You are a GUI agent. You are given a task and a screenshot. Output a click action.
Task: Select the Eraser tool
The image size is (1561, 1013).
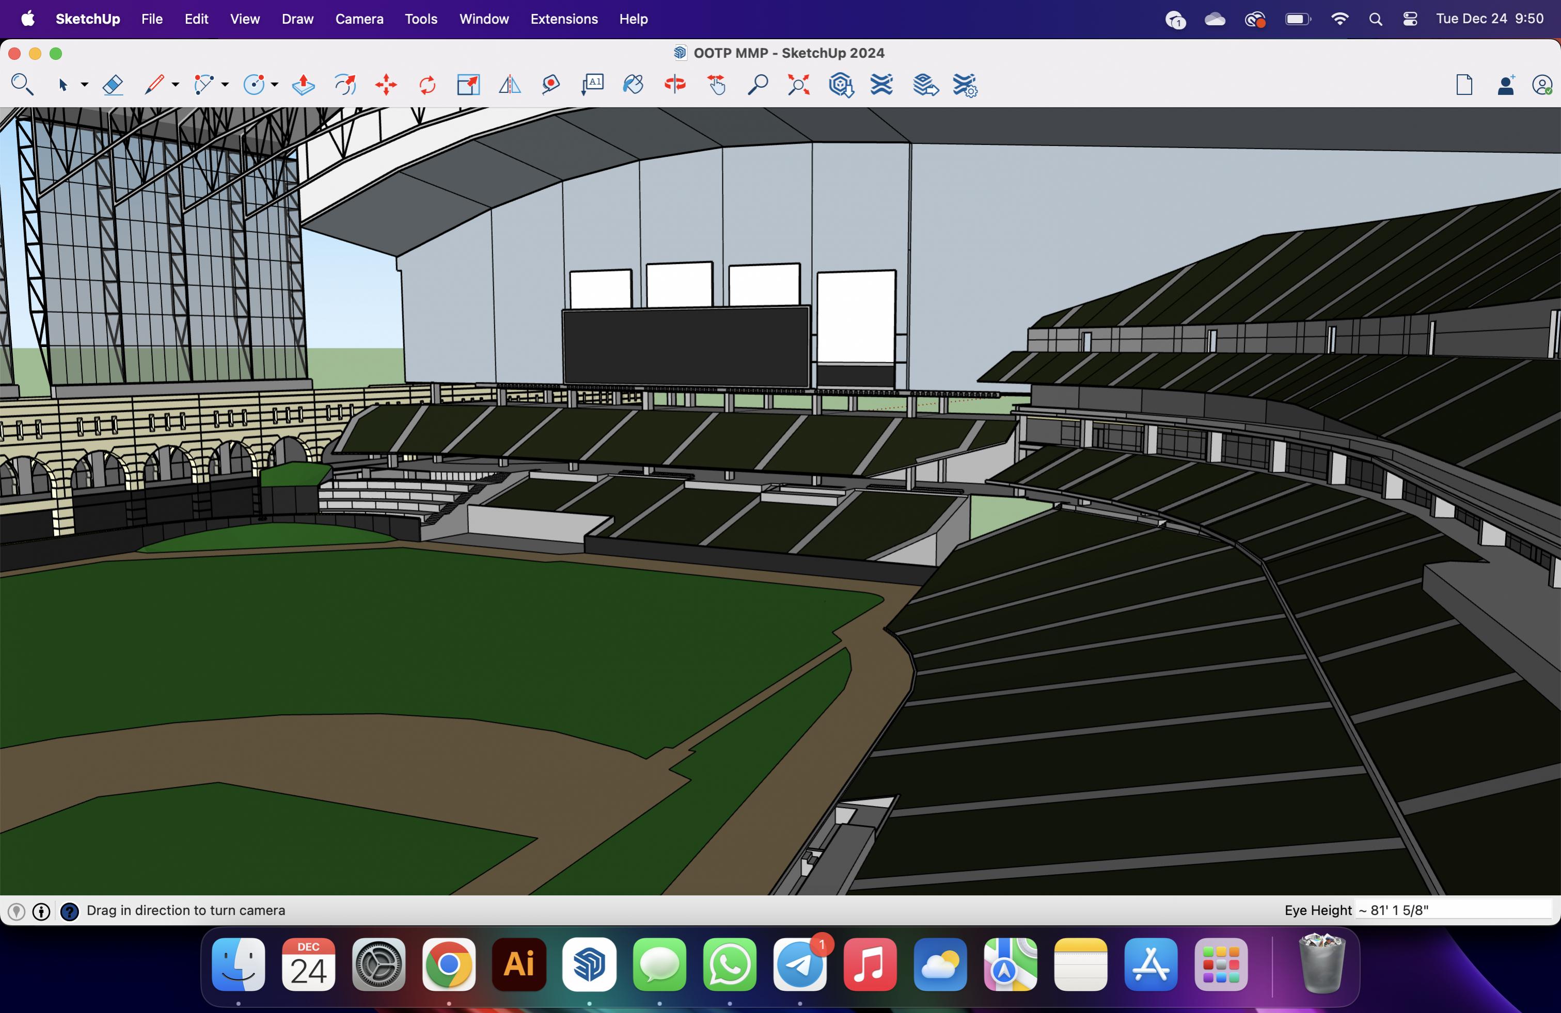[x=113, y=85]
